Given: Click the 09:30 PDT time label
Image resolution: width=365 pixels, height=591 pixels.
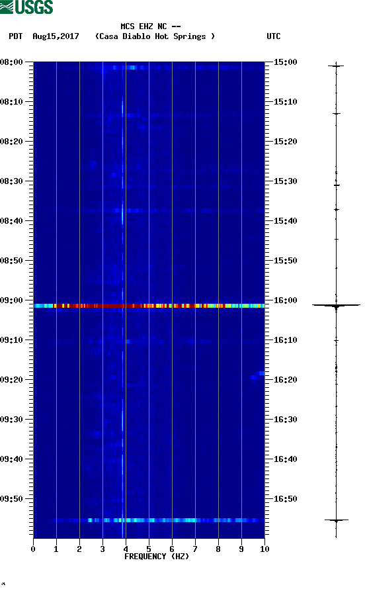Looking at the screenshot, I should tap(11, 420).
